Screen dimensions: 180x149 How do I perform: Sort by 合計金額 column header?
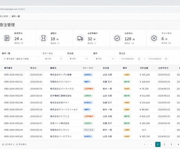click(x=144, y=68)
